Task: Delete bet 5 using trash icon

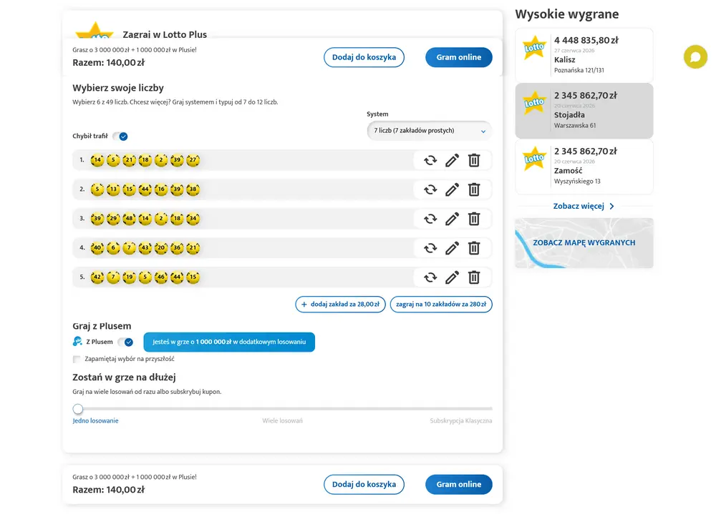Action: pos(474,277)
